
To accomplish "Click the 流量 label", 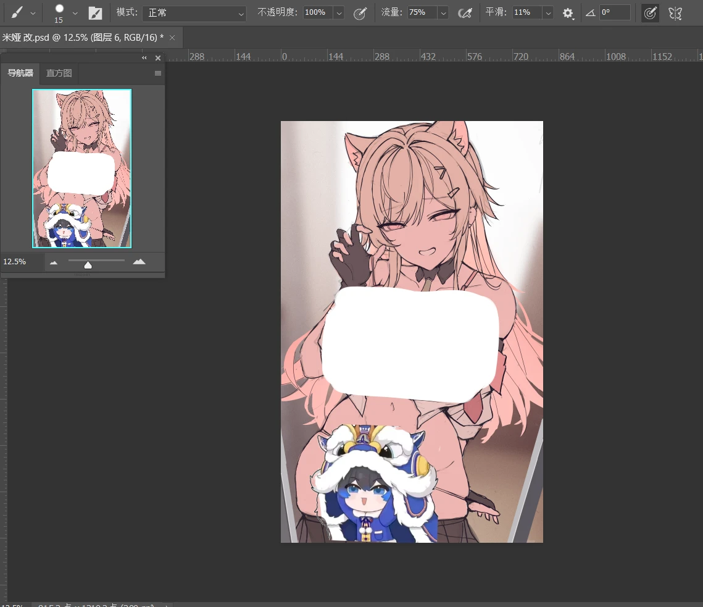I will tap(391, 12).
